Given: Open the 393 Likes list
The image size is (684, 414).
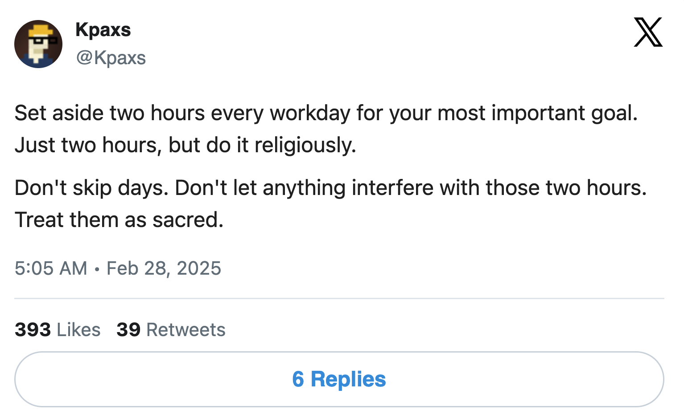Looking at the screenshot, I should click(58, 330).
